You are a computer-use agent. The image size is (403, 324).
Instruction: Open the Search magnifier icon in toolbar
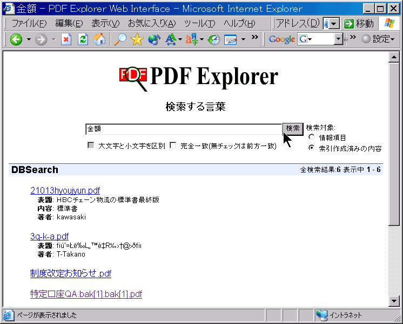click(x=119, y=39)
